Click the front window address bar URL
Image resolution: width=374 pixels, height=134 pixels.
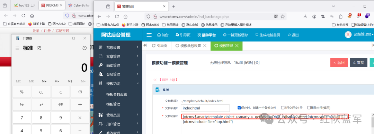194,17
